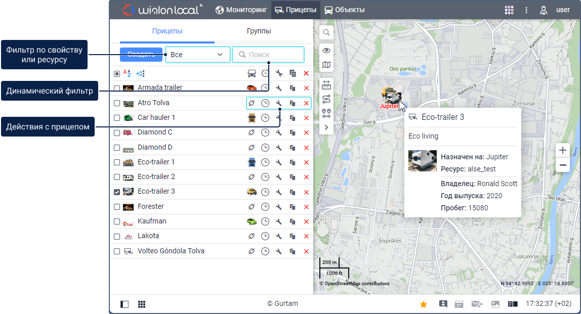Open the map routing tool
Image resolution: width=581 pixels, height=314 pixels.
click(326, 99)
